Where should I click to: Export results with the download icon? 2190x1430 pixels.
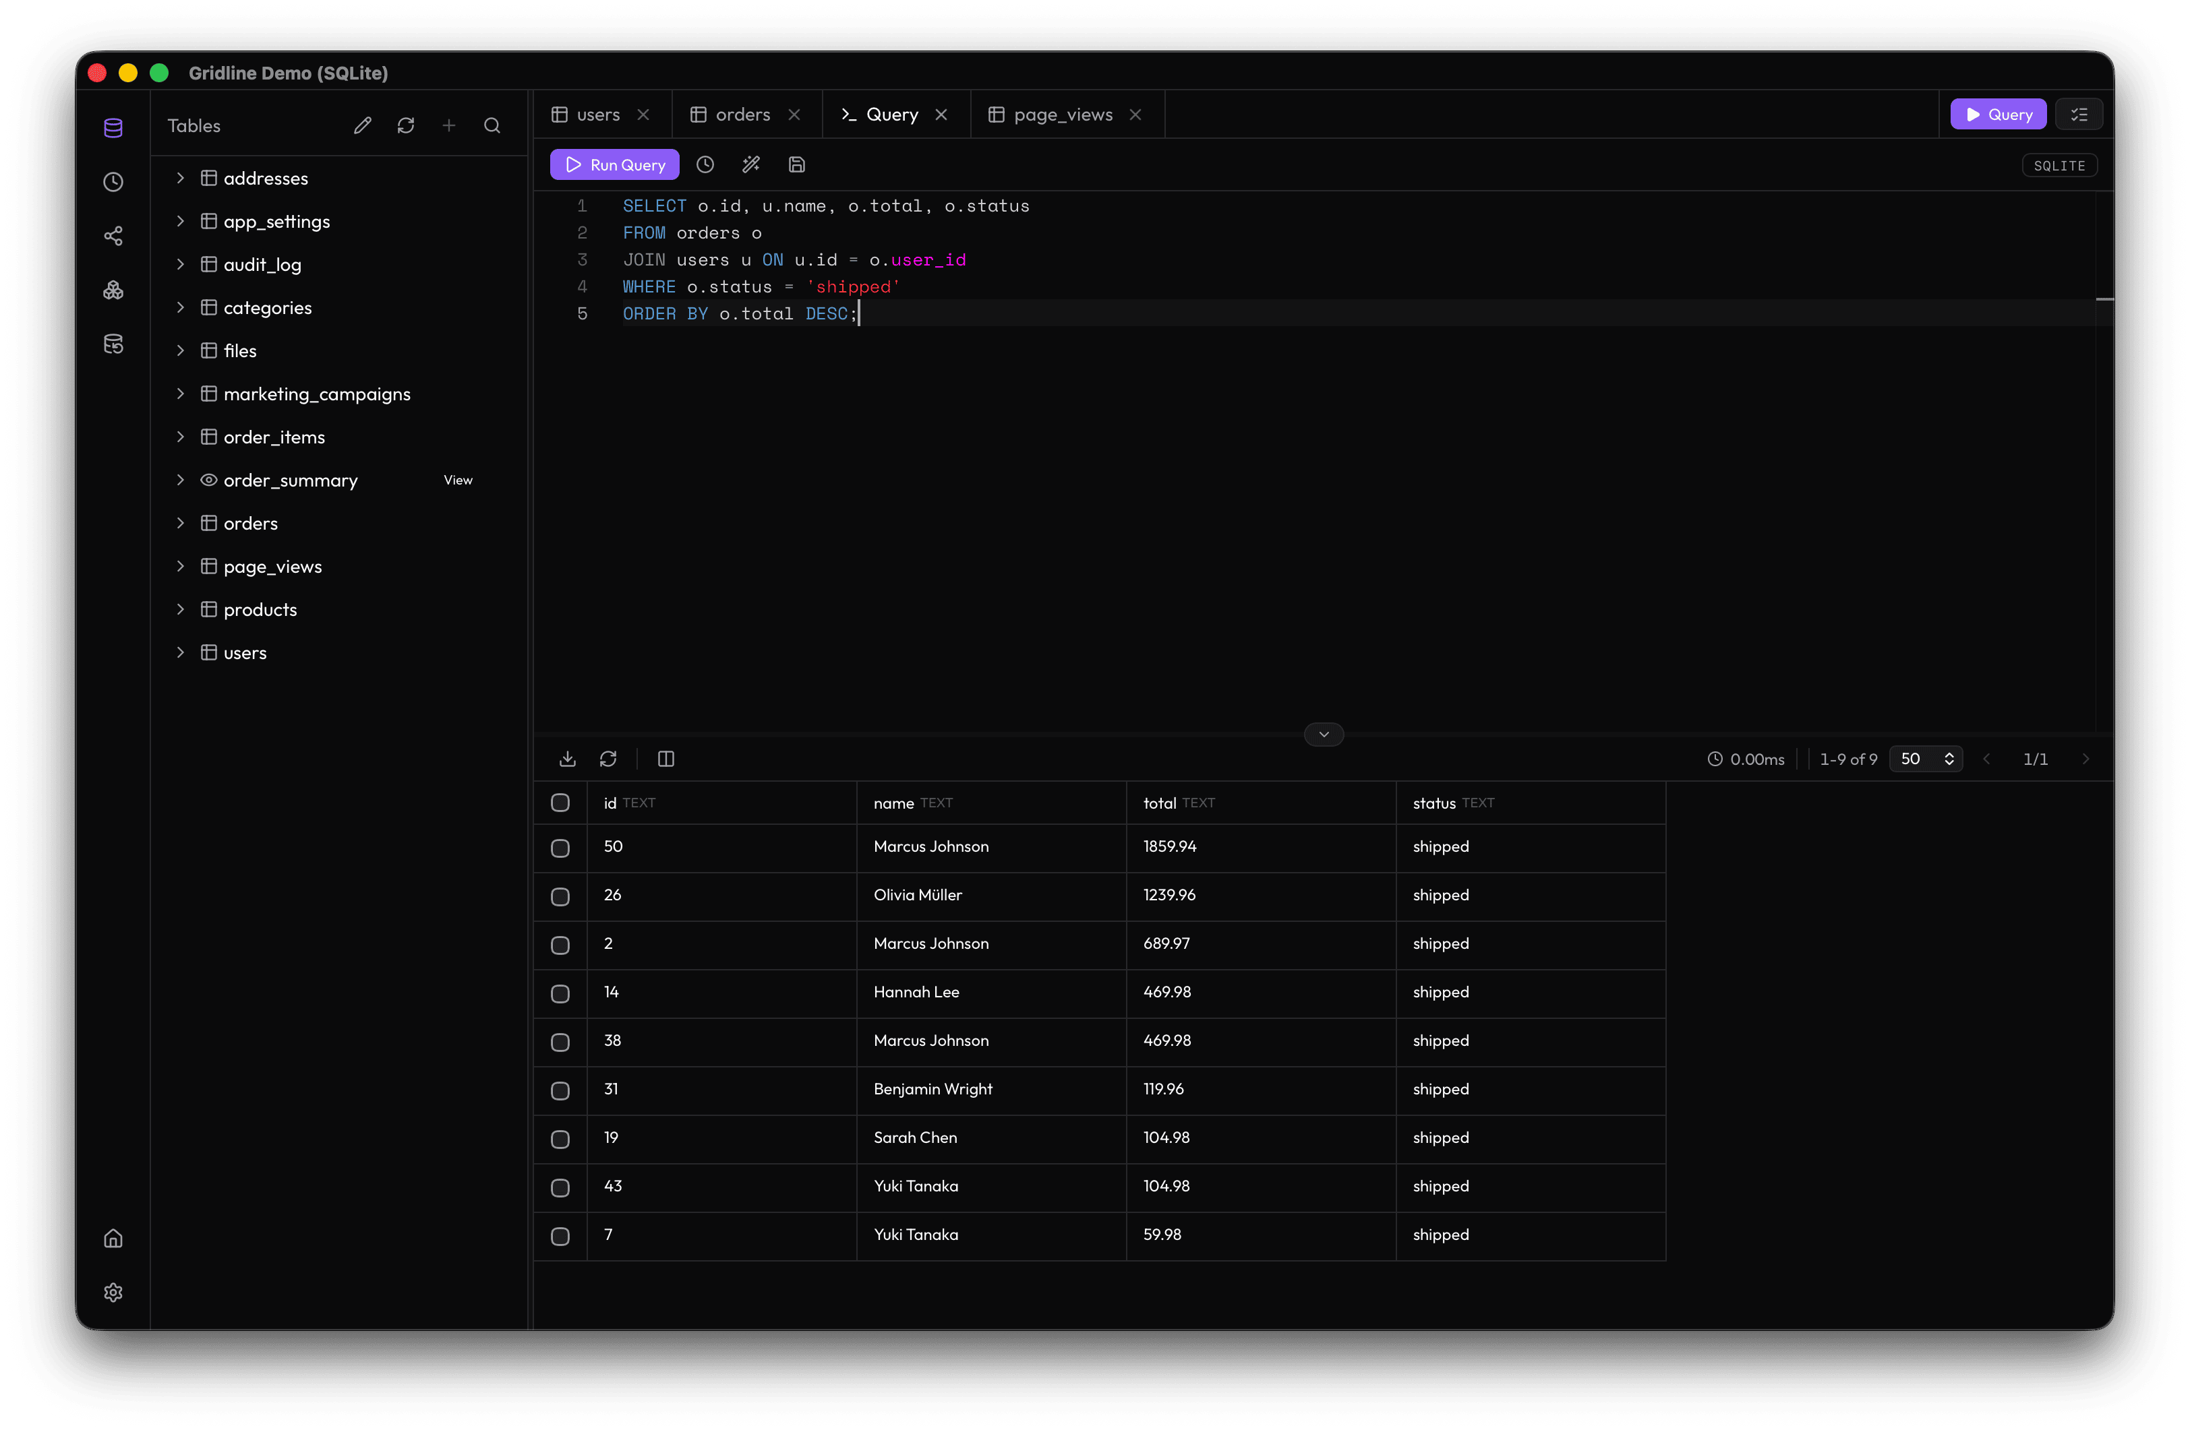point(568,759)
